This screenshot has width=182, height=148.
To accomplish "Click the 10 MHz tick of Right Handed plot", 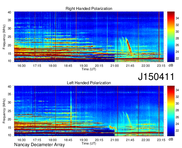I will coord(9,61).
